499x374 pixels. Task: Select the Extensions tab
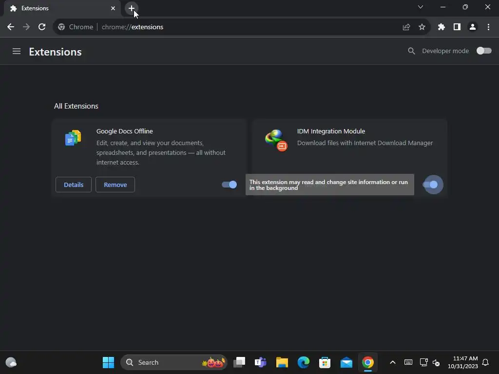(x=62, y=8)
